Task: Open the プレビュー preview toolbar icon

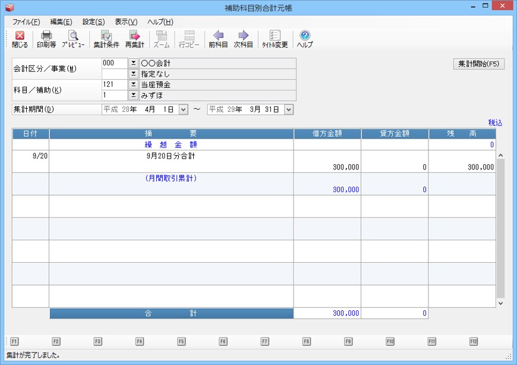Action: coord(73,39)
